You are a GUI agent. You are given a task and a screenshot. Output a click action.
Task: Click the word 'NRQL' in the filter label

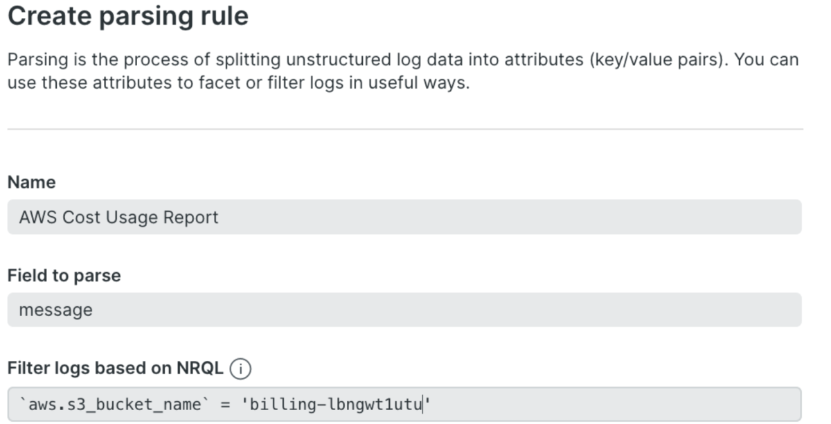(x=202, y=369)
